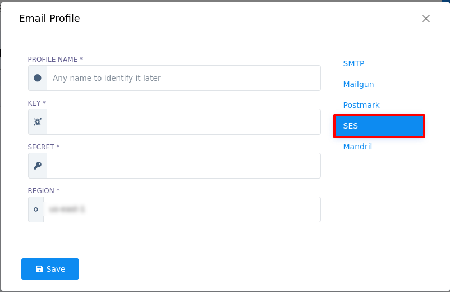This screenshot has width=450, height=292.
Task: Click the API key icon beside Key field
Action: pyautogui.click(x=38, y=122)
